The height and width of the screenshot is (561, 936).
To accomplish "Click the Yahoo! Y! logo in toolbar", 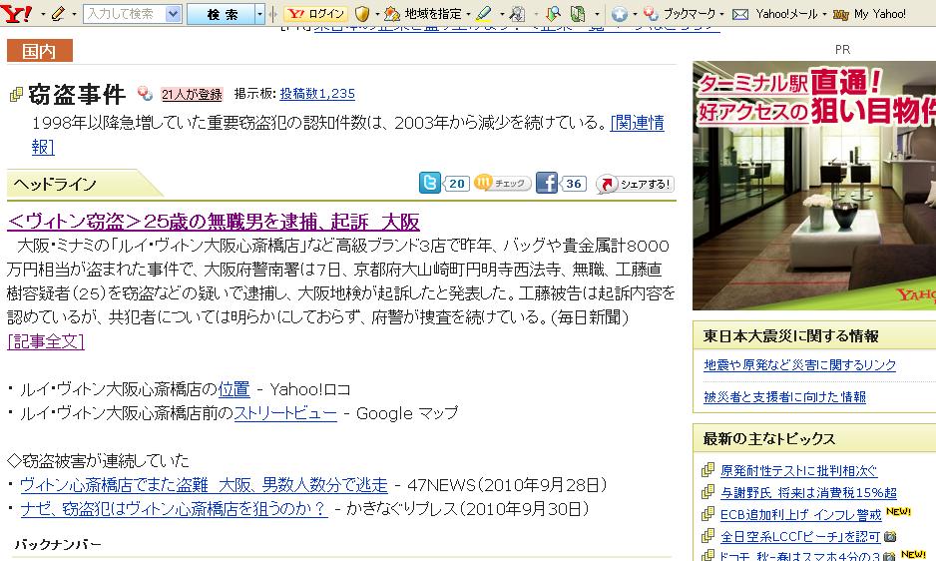I will click(17, 13).
